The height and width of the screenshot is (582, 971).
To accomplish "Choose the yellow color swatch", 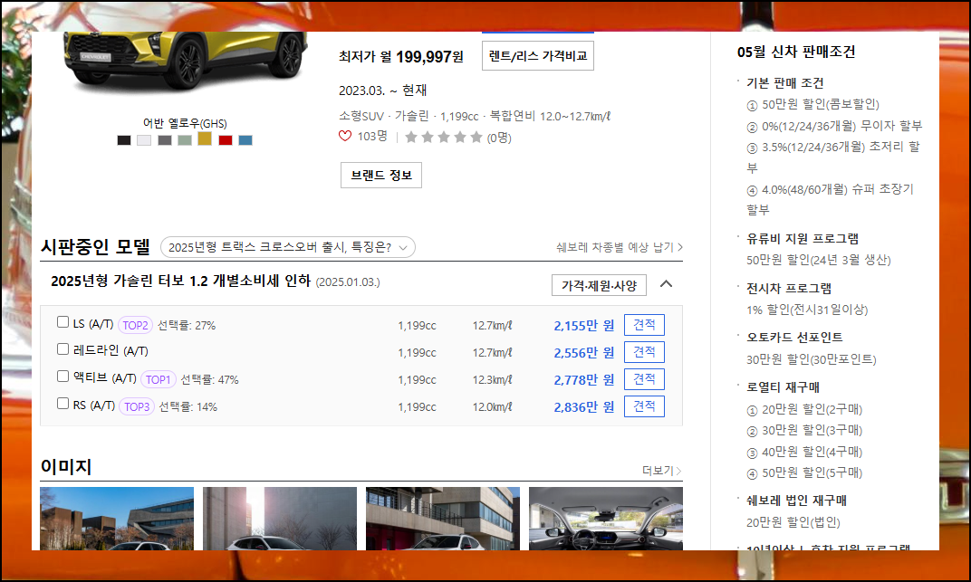I will point(205,138).
